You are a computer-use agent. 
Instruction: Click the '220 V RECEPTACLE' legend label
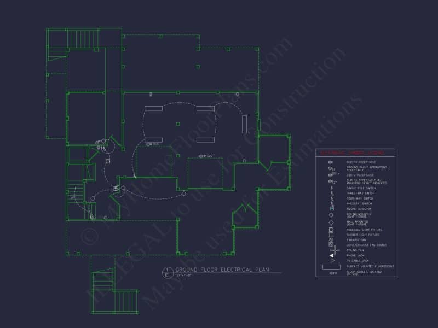360,175
